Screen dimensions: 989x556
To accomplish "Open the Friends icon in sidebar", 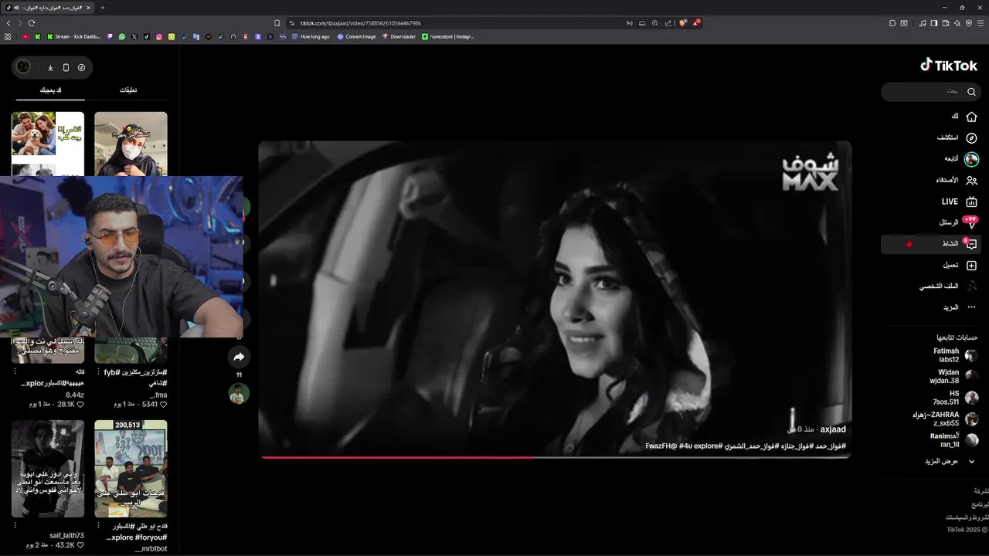I will [x=971, y=181].
